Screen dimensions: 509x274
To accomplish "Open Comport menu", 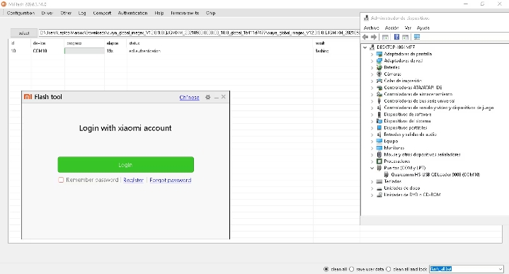I will click(102, 13).
